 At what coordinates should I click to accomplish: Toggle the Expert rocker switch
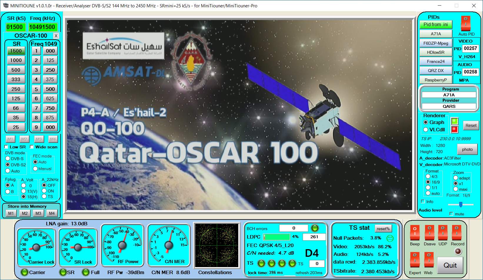[x=414, y=260]
